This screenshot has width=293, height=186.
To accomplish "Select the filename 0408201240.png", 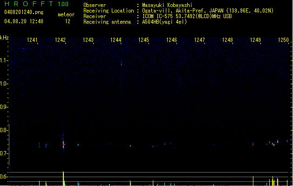I will [x=24, y=12].
